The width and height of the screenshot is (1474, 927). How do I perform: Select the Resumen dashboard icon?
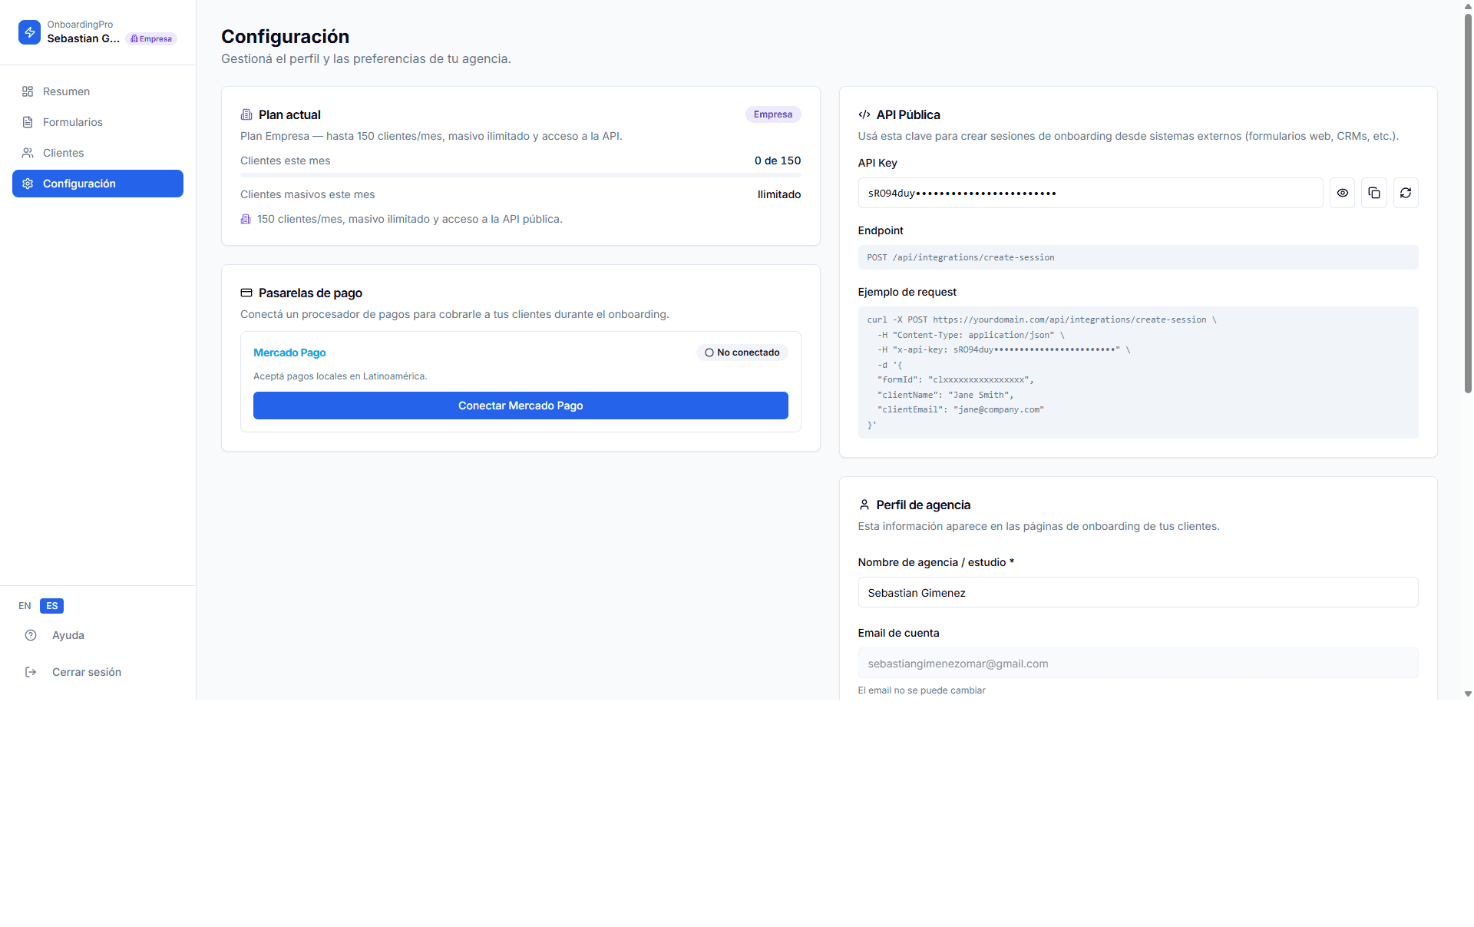[x=28, y=91]
